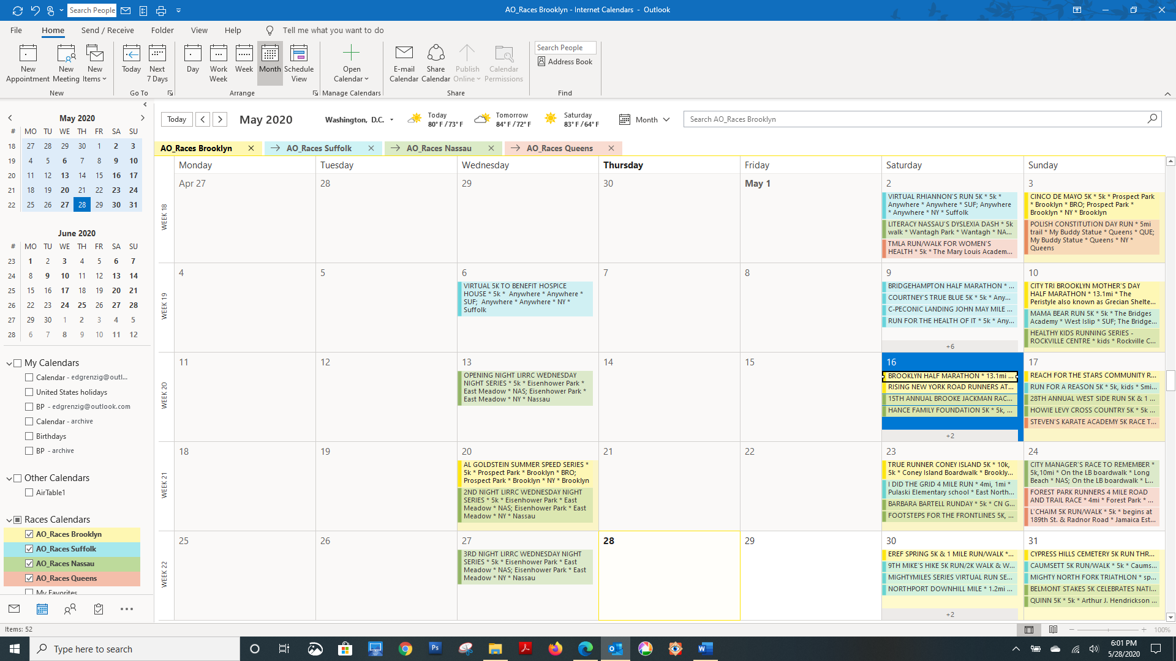Go to Today in the ribbon
This screenshot has width=1176, height=661.
131,59
